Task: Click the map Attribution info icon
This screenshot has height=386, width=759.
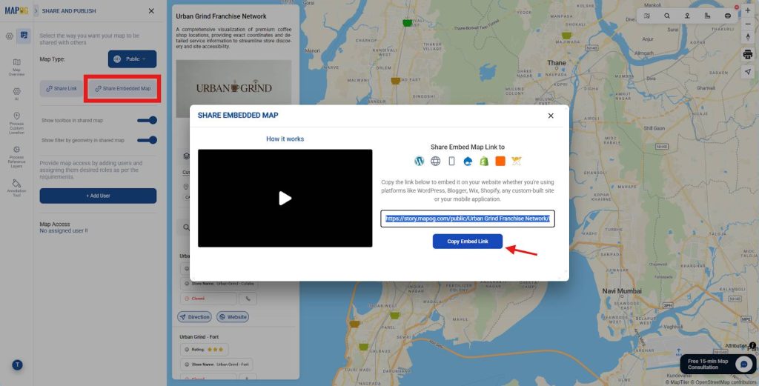Action: click(x=753, y=345)
